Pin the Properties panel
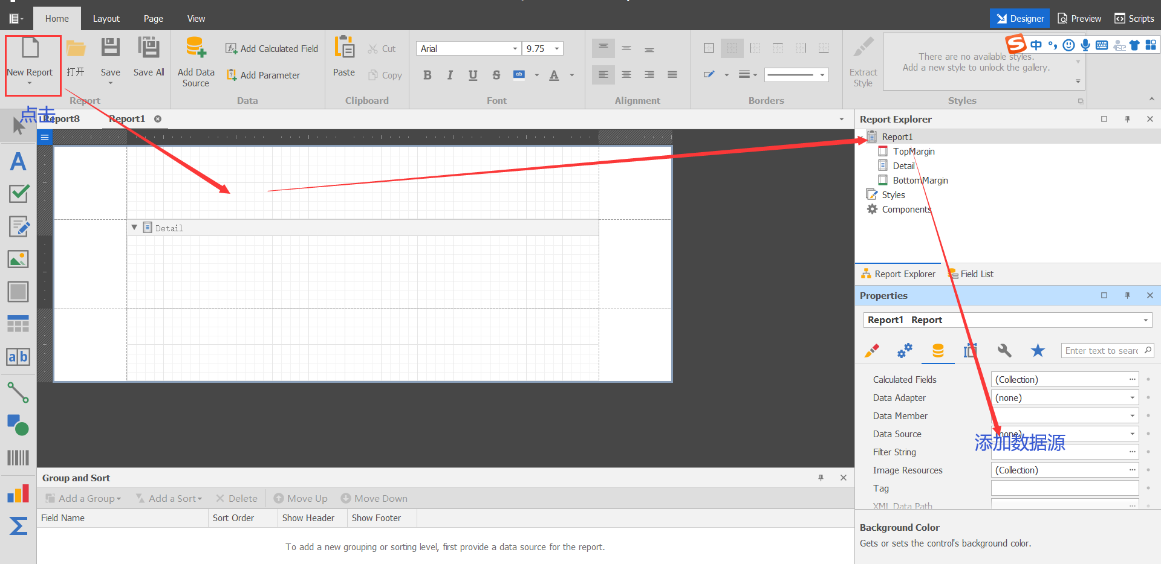 point(1127,295)
